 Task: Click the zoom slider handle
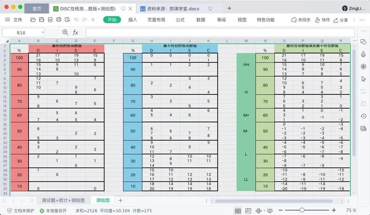(302, 210)
